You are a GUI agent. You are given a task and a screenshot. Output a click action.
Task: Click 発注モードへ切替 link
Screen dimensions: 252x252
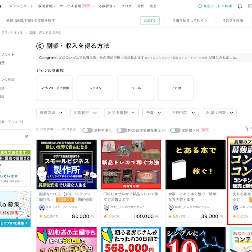[x=217, y=6]
